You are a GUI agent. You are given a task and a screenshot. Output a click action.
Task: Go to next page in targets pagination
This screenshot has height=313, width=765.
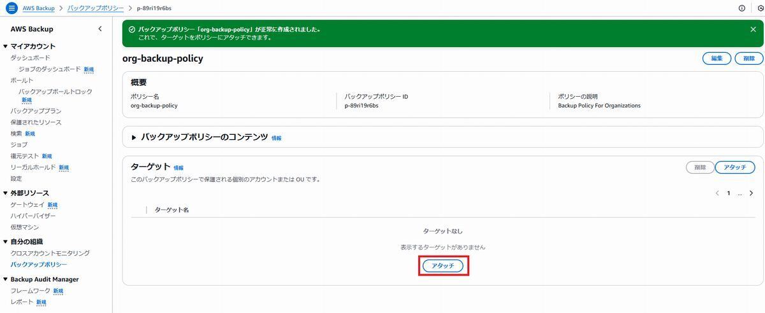click(751, 193)
